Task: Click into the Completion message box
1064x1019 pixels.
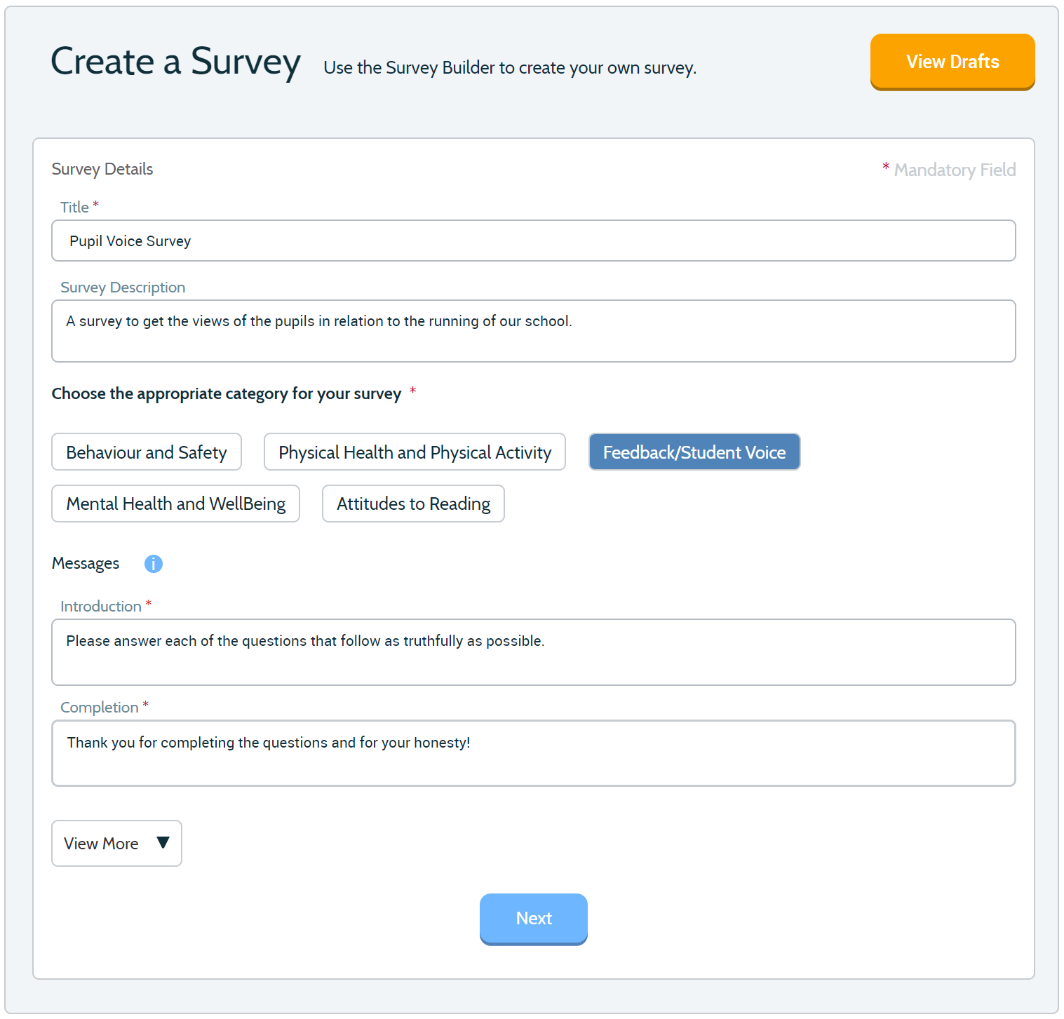Action: pyautogui.click(x=534, y=753)
